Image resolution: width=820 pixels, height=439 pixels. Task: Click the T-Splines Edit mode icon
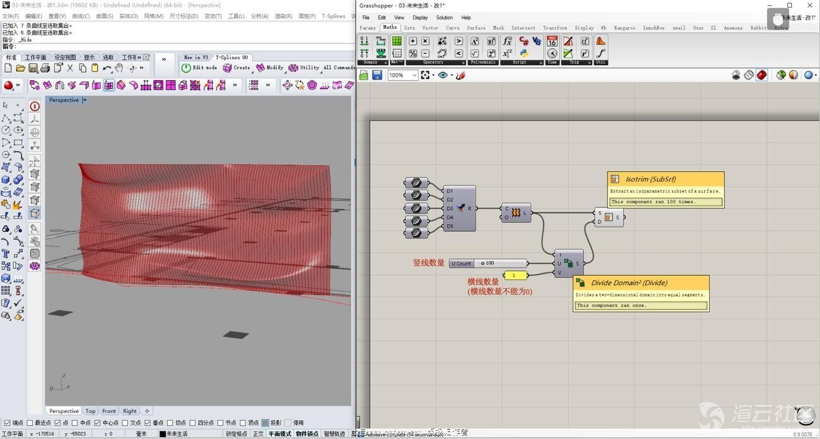pos(186,67)
